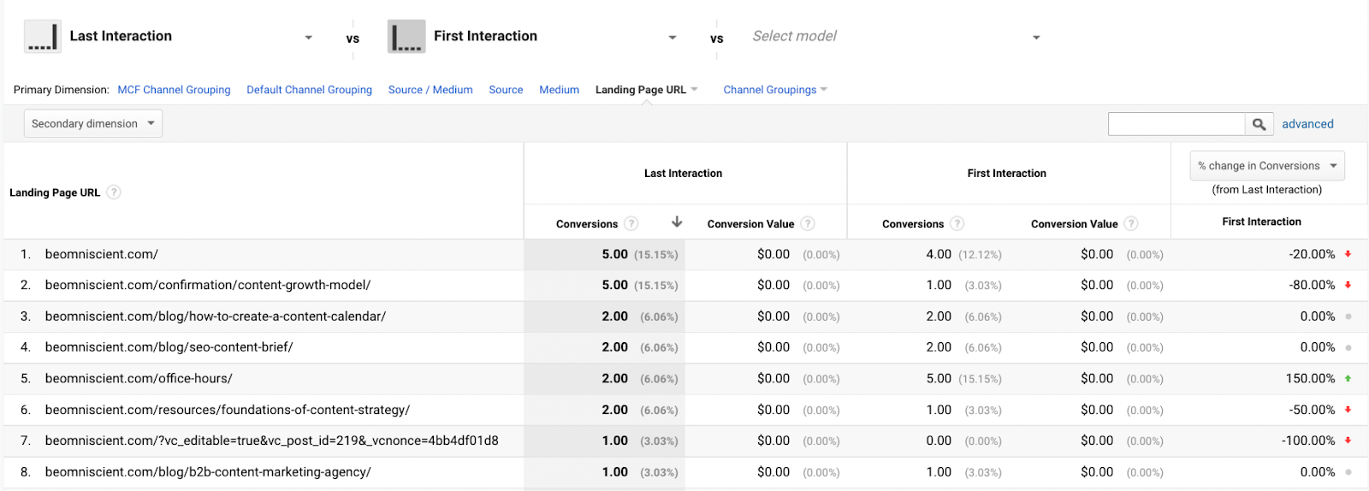The image size is (1369, 491).
Task: Click the Channel Groupings menu
Action: pyautogui.click(x=774, y=90)
